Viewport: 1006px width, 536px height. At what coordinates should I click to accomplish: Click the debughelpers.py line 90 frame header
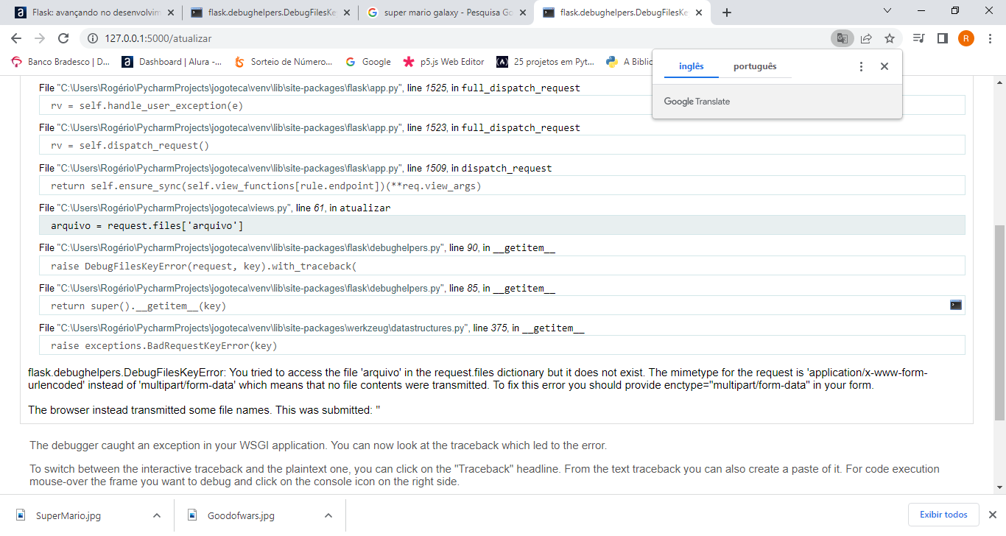click(297, 248)
